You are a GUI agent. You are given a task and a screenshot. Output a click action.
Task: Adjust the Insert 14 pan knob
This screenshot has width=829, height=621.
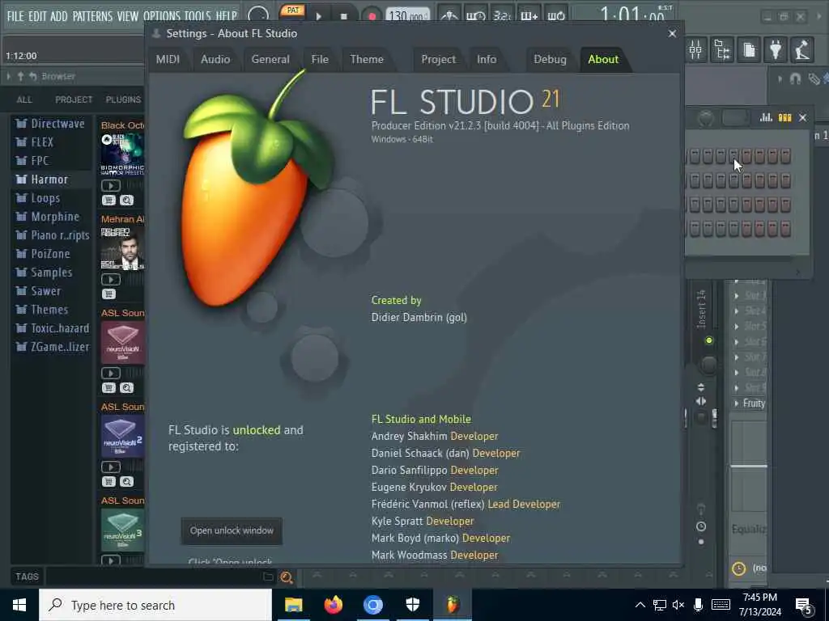(708, 365)
